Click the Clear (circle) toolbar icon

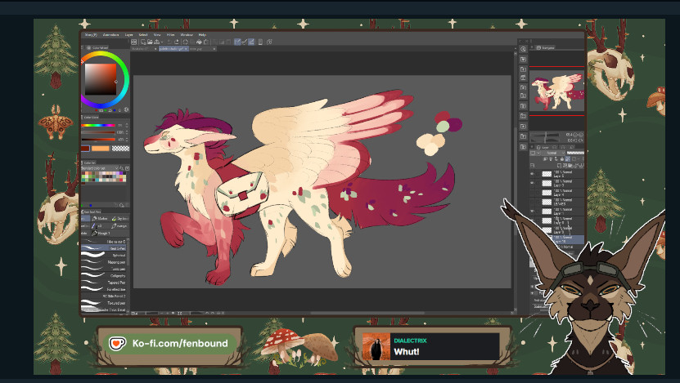(185, 42)
